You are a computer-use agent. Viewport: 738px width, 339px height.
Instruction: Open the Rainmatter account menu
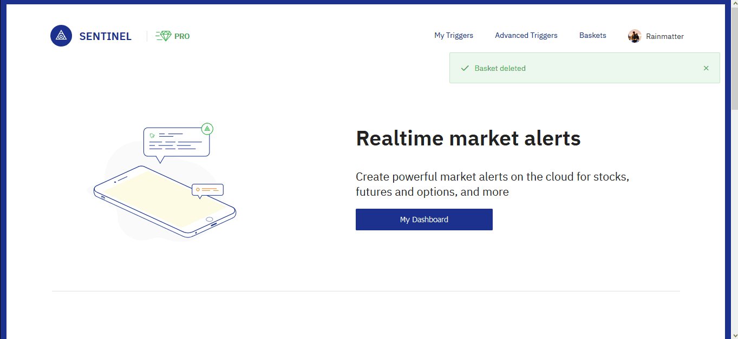pos(665,36)
